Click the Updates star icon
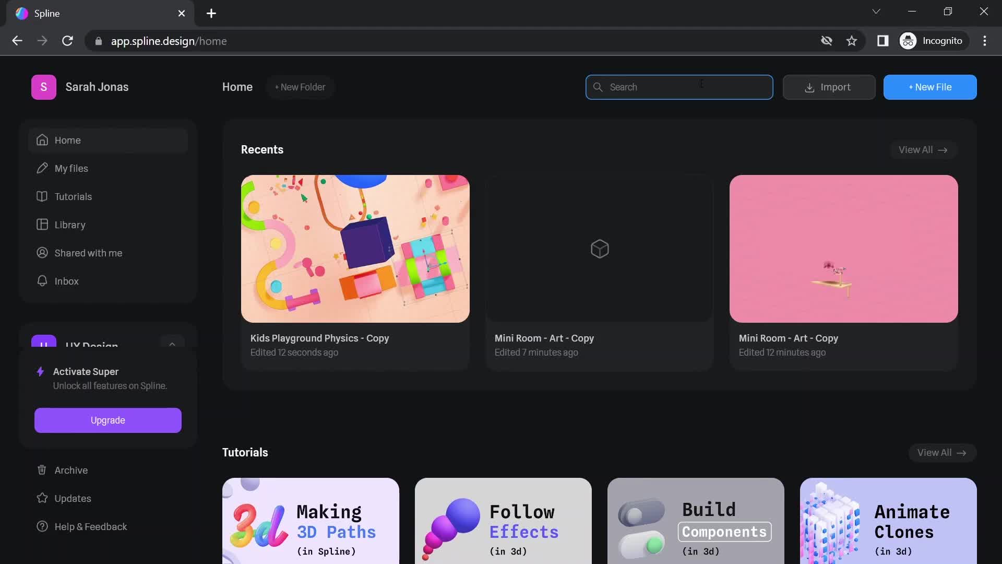The height and width of the screenshot is (564, 1002). coord(42,498)
